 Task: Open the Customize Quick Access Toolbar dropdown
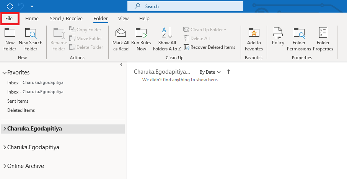[x=32, y=6]
